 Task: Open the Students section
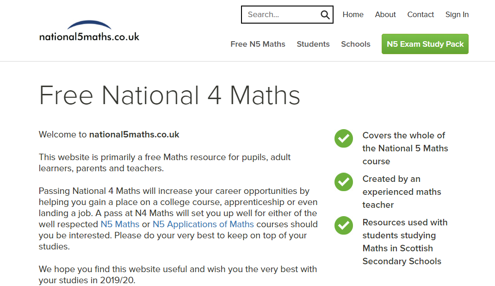coord(313,44)
